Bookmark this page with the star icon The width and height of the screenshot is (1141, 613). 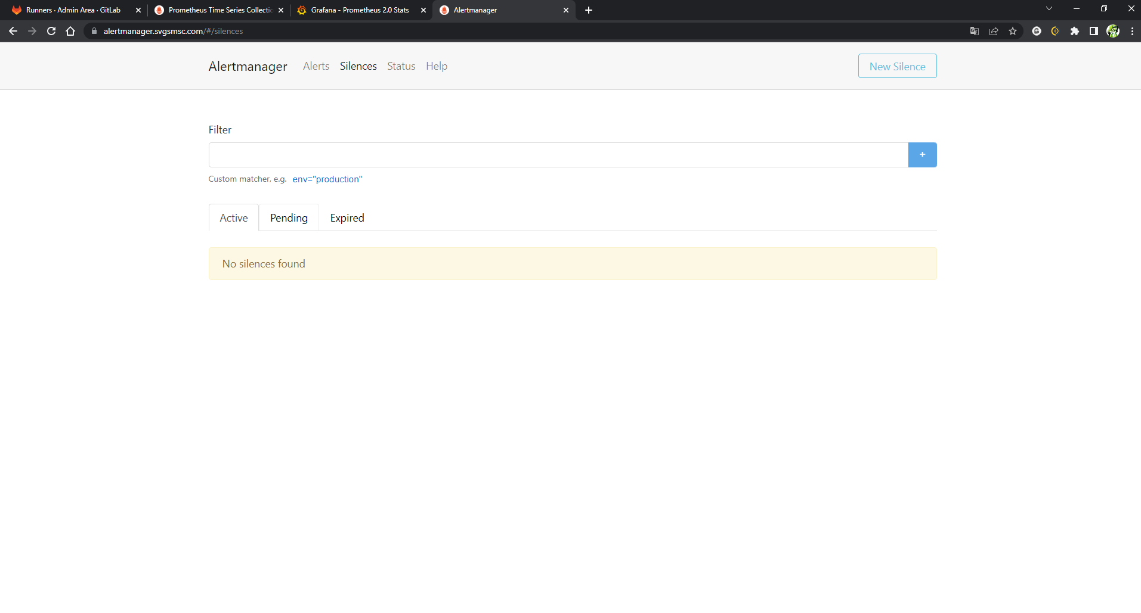tap(1013, 31)
